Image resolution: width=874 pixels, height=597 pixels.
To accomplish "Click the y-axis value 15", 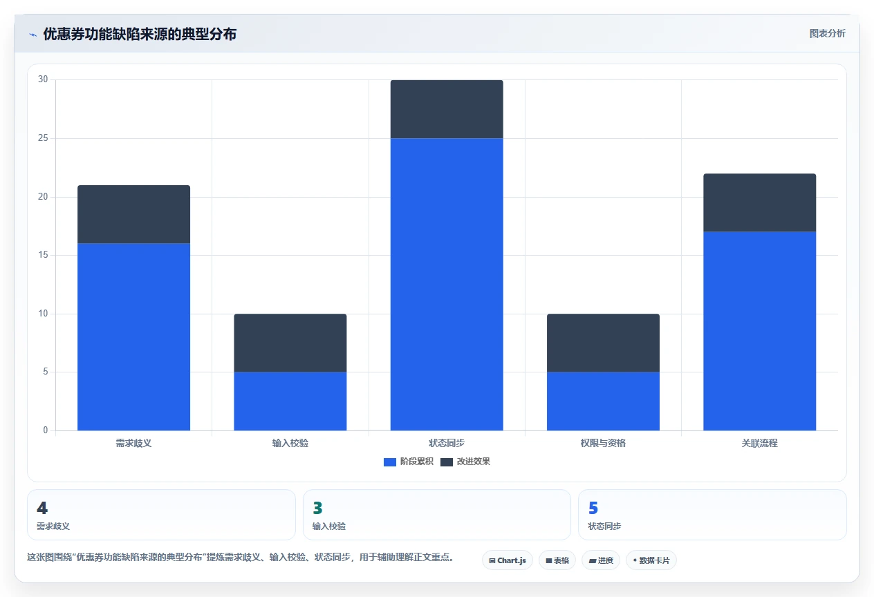I will point(43,255).
